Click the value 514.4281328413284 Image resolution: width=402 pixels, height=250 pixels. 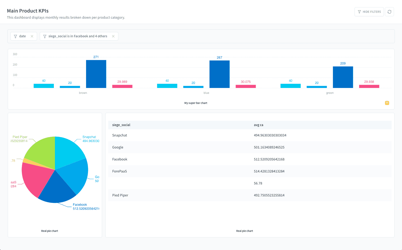[x=269, y=171]
